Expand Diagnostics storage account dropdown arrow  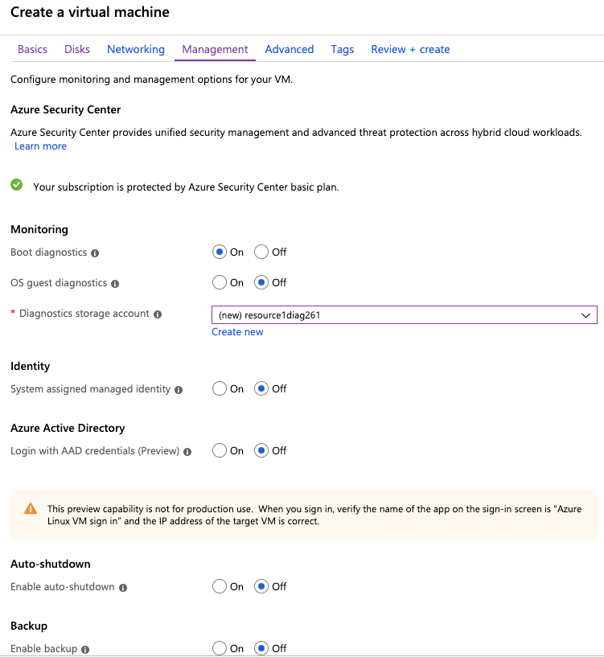(586, 315)
